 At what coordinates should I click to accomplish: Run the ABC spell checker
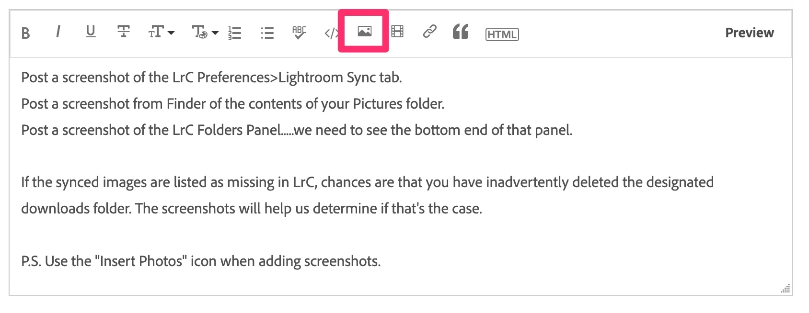click(299, 33)
